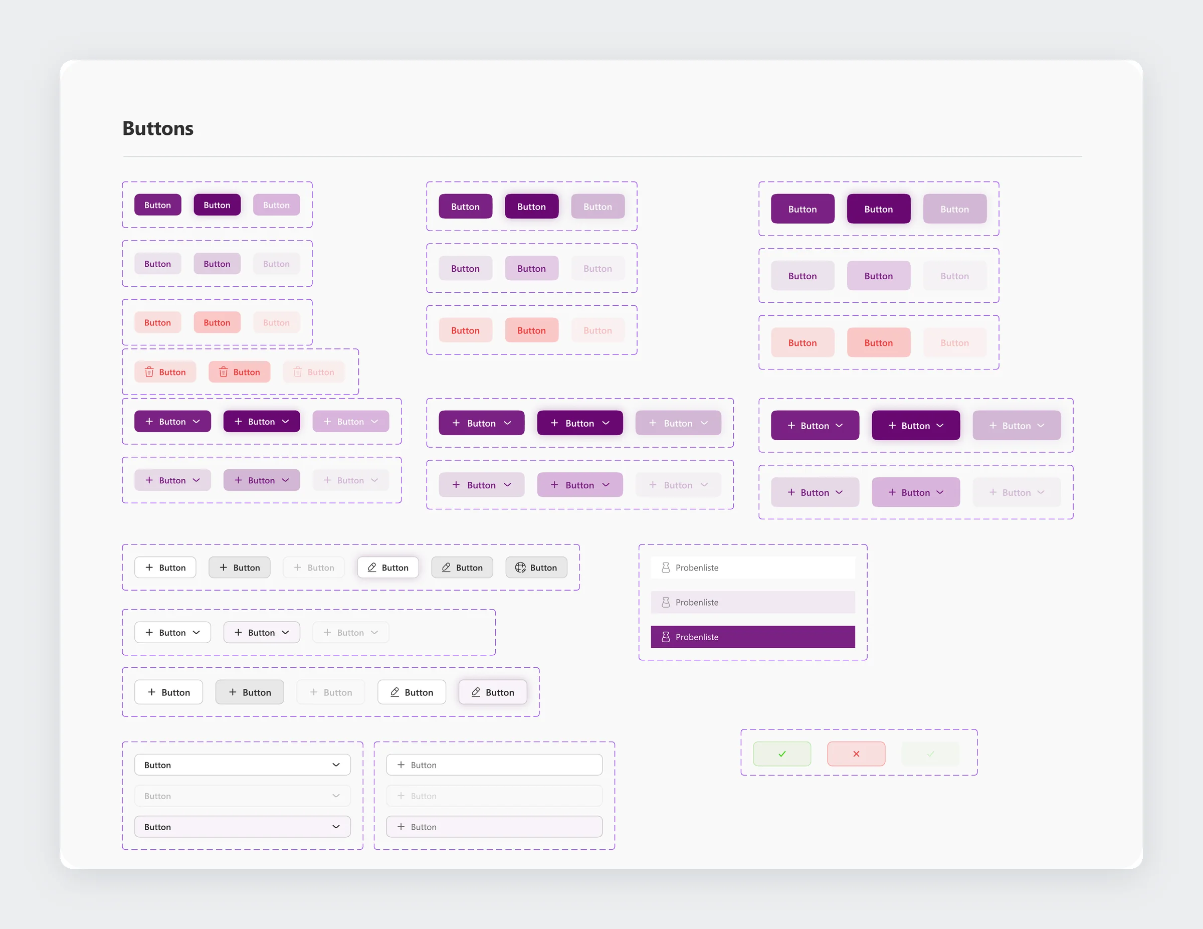Click the globe Button label text
Viewport: 1203px width, 929px height.
point(543,568)
